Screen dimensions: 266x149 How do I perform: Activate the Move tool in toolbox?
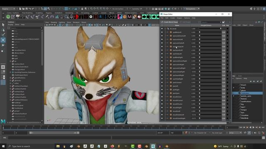point(3,40)
